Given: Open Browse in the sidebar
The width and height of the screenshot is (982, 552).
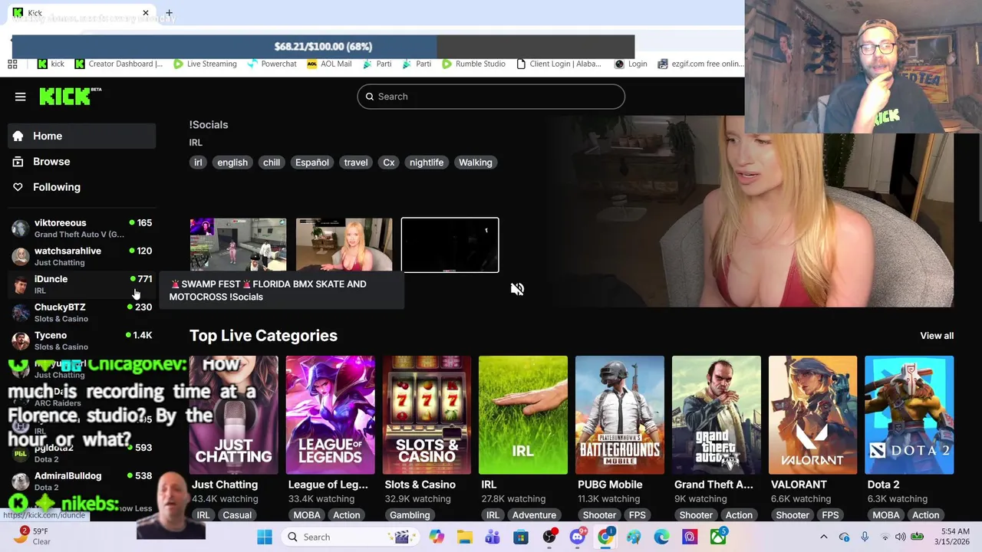Looking at the screenshot, I should [x=81, y=161].
